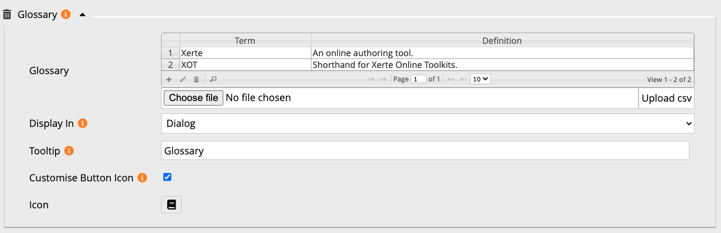Add a new glossary row
Screen dimensions: 721x233
click(x=169, y=80)
